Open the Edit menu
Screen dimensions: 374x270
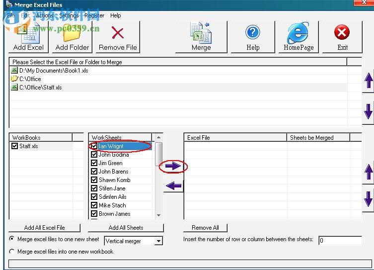tap(25, 15)
